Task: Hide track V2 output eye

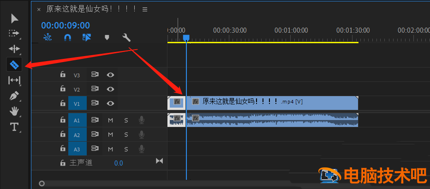Action: coord(111,89)
